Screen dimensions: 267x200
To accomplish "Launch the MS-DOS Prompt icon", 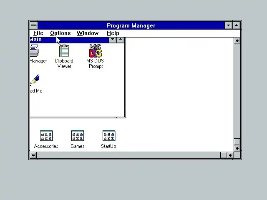I will (x=96, y=51).
